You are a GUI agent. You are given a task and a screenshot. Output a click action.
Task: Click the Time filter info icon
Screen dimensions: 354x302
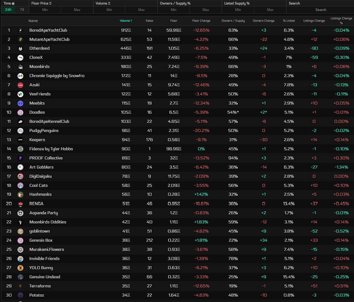13,4
